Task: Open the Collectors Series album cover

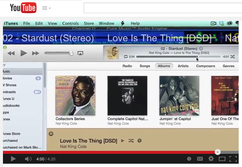Action: pos(76,96)
